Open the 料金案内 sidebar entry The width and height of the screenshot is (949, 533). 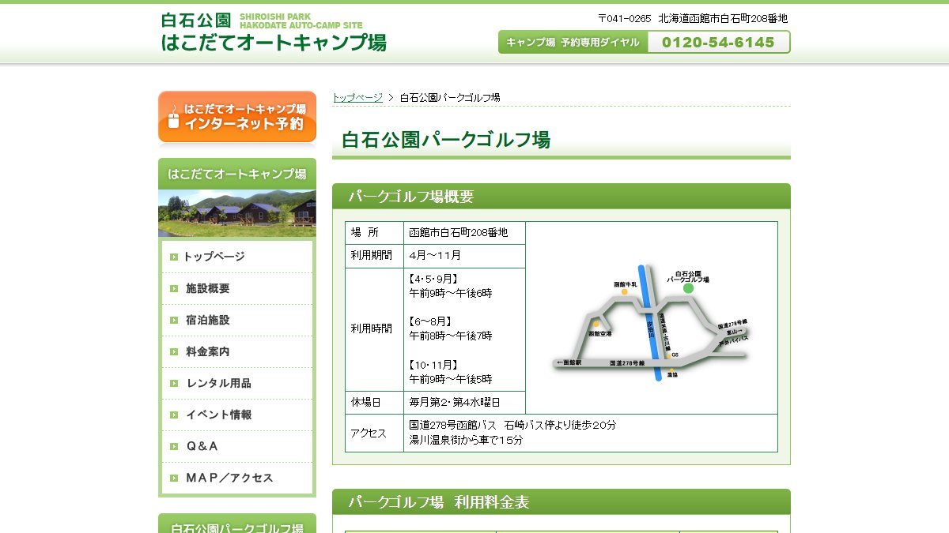(237, 351)
